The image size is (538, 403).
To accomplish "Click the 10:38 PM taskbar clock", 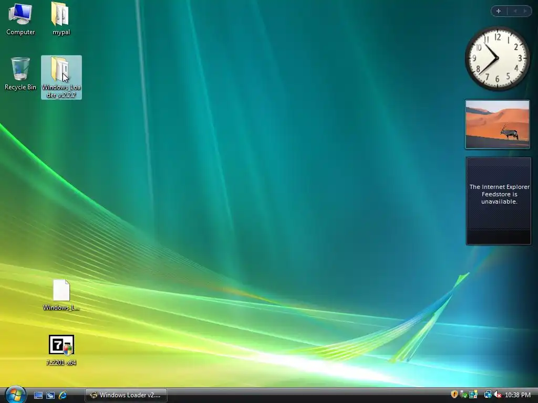I will coord(518,395).
